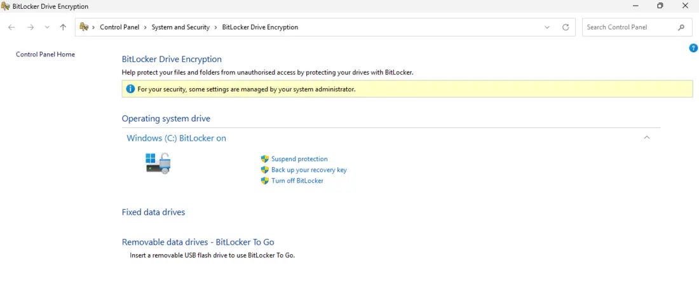The width and height of the screenshot is (699, 294).
Task: Close the BitLocker Drive Encryption window
Action: pos(686,6)
